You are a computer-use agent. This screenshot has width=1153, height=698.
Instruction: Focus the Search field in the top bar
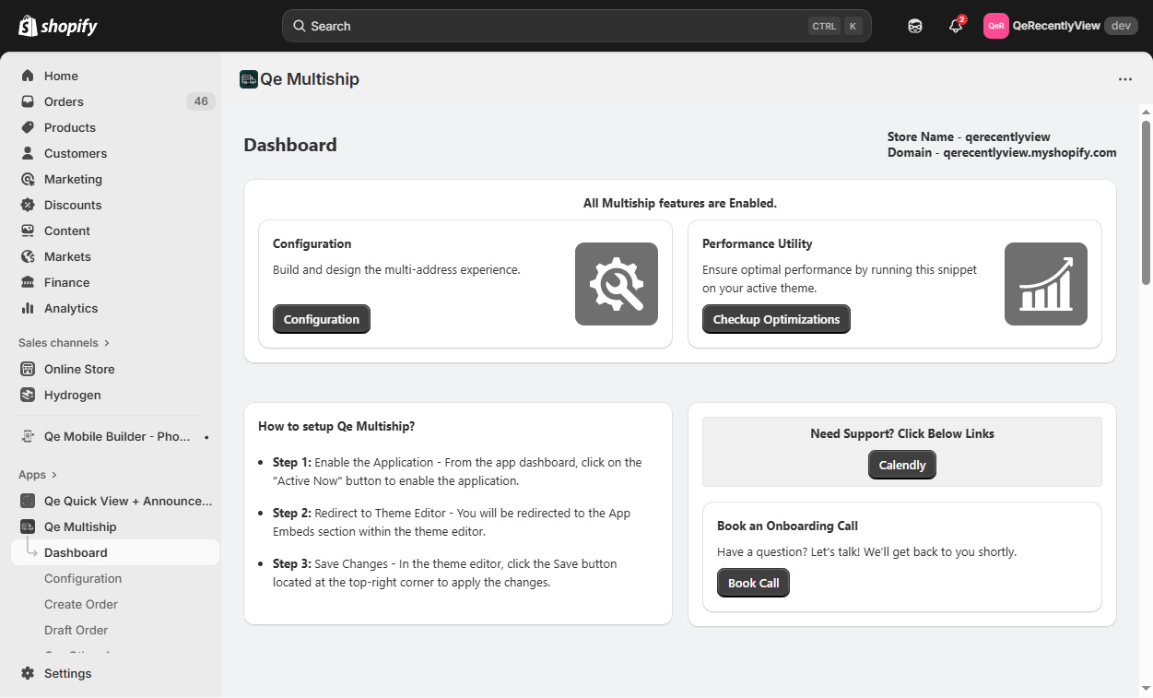click(553, 26)
